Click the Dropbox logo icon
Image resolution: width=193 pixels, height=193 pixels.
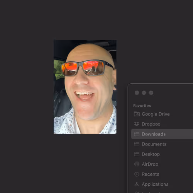[x=137, y=124]
